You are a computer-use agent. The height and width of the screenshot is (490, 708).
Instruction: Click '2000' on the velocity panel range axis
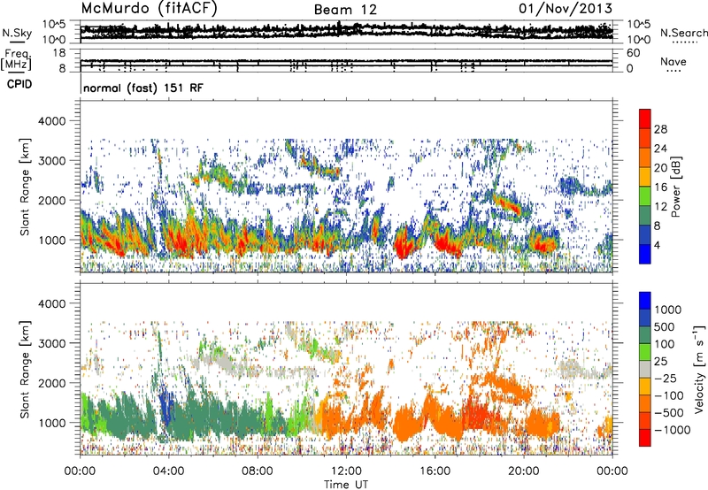(x=51, y=383)
